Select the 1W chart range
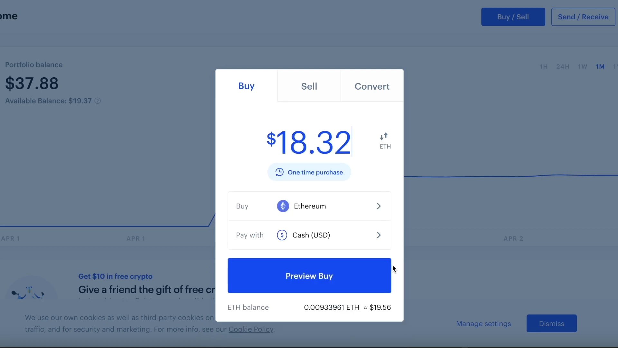The width and height of the screenshot is (618, 348). tap(582, 67)
